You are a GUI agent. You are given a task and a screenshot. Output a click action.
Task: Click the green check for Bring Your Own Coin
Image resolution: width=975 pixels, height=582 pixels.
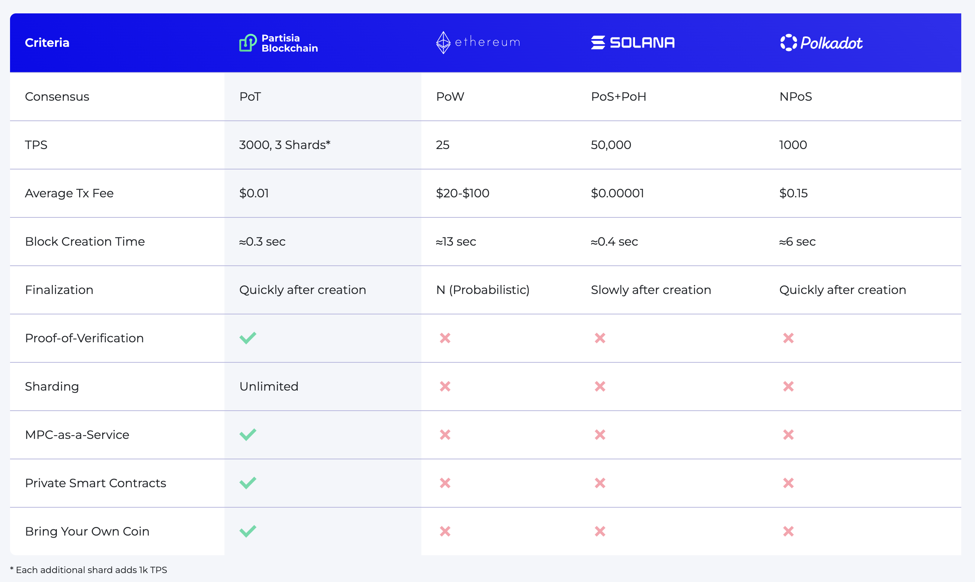point(248,531)
